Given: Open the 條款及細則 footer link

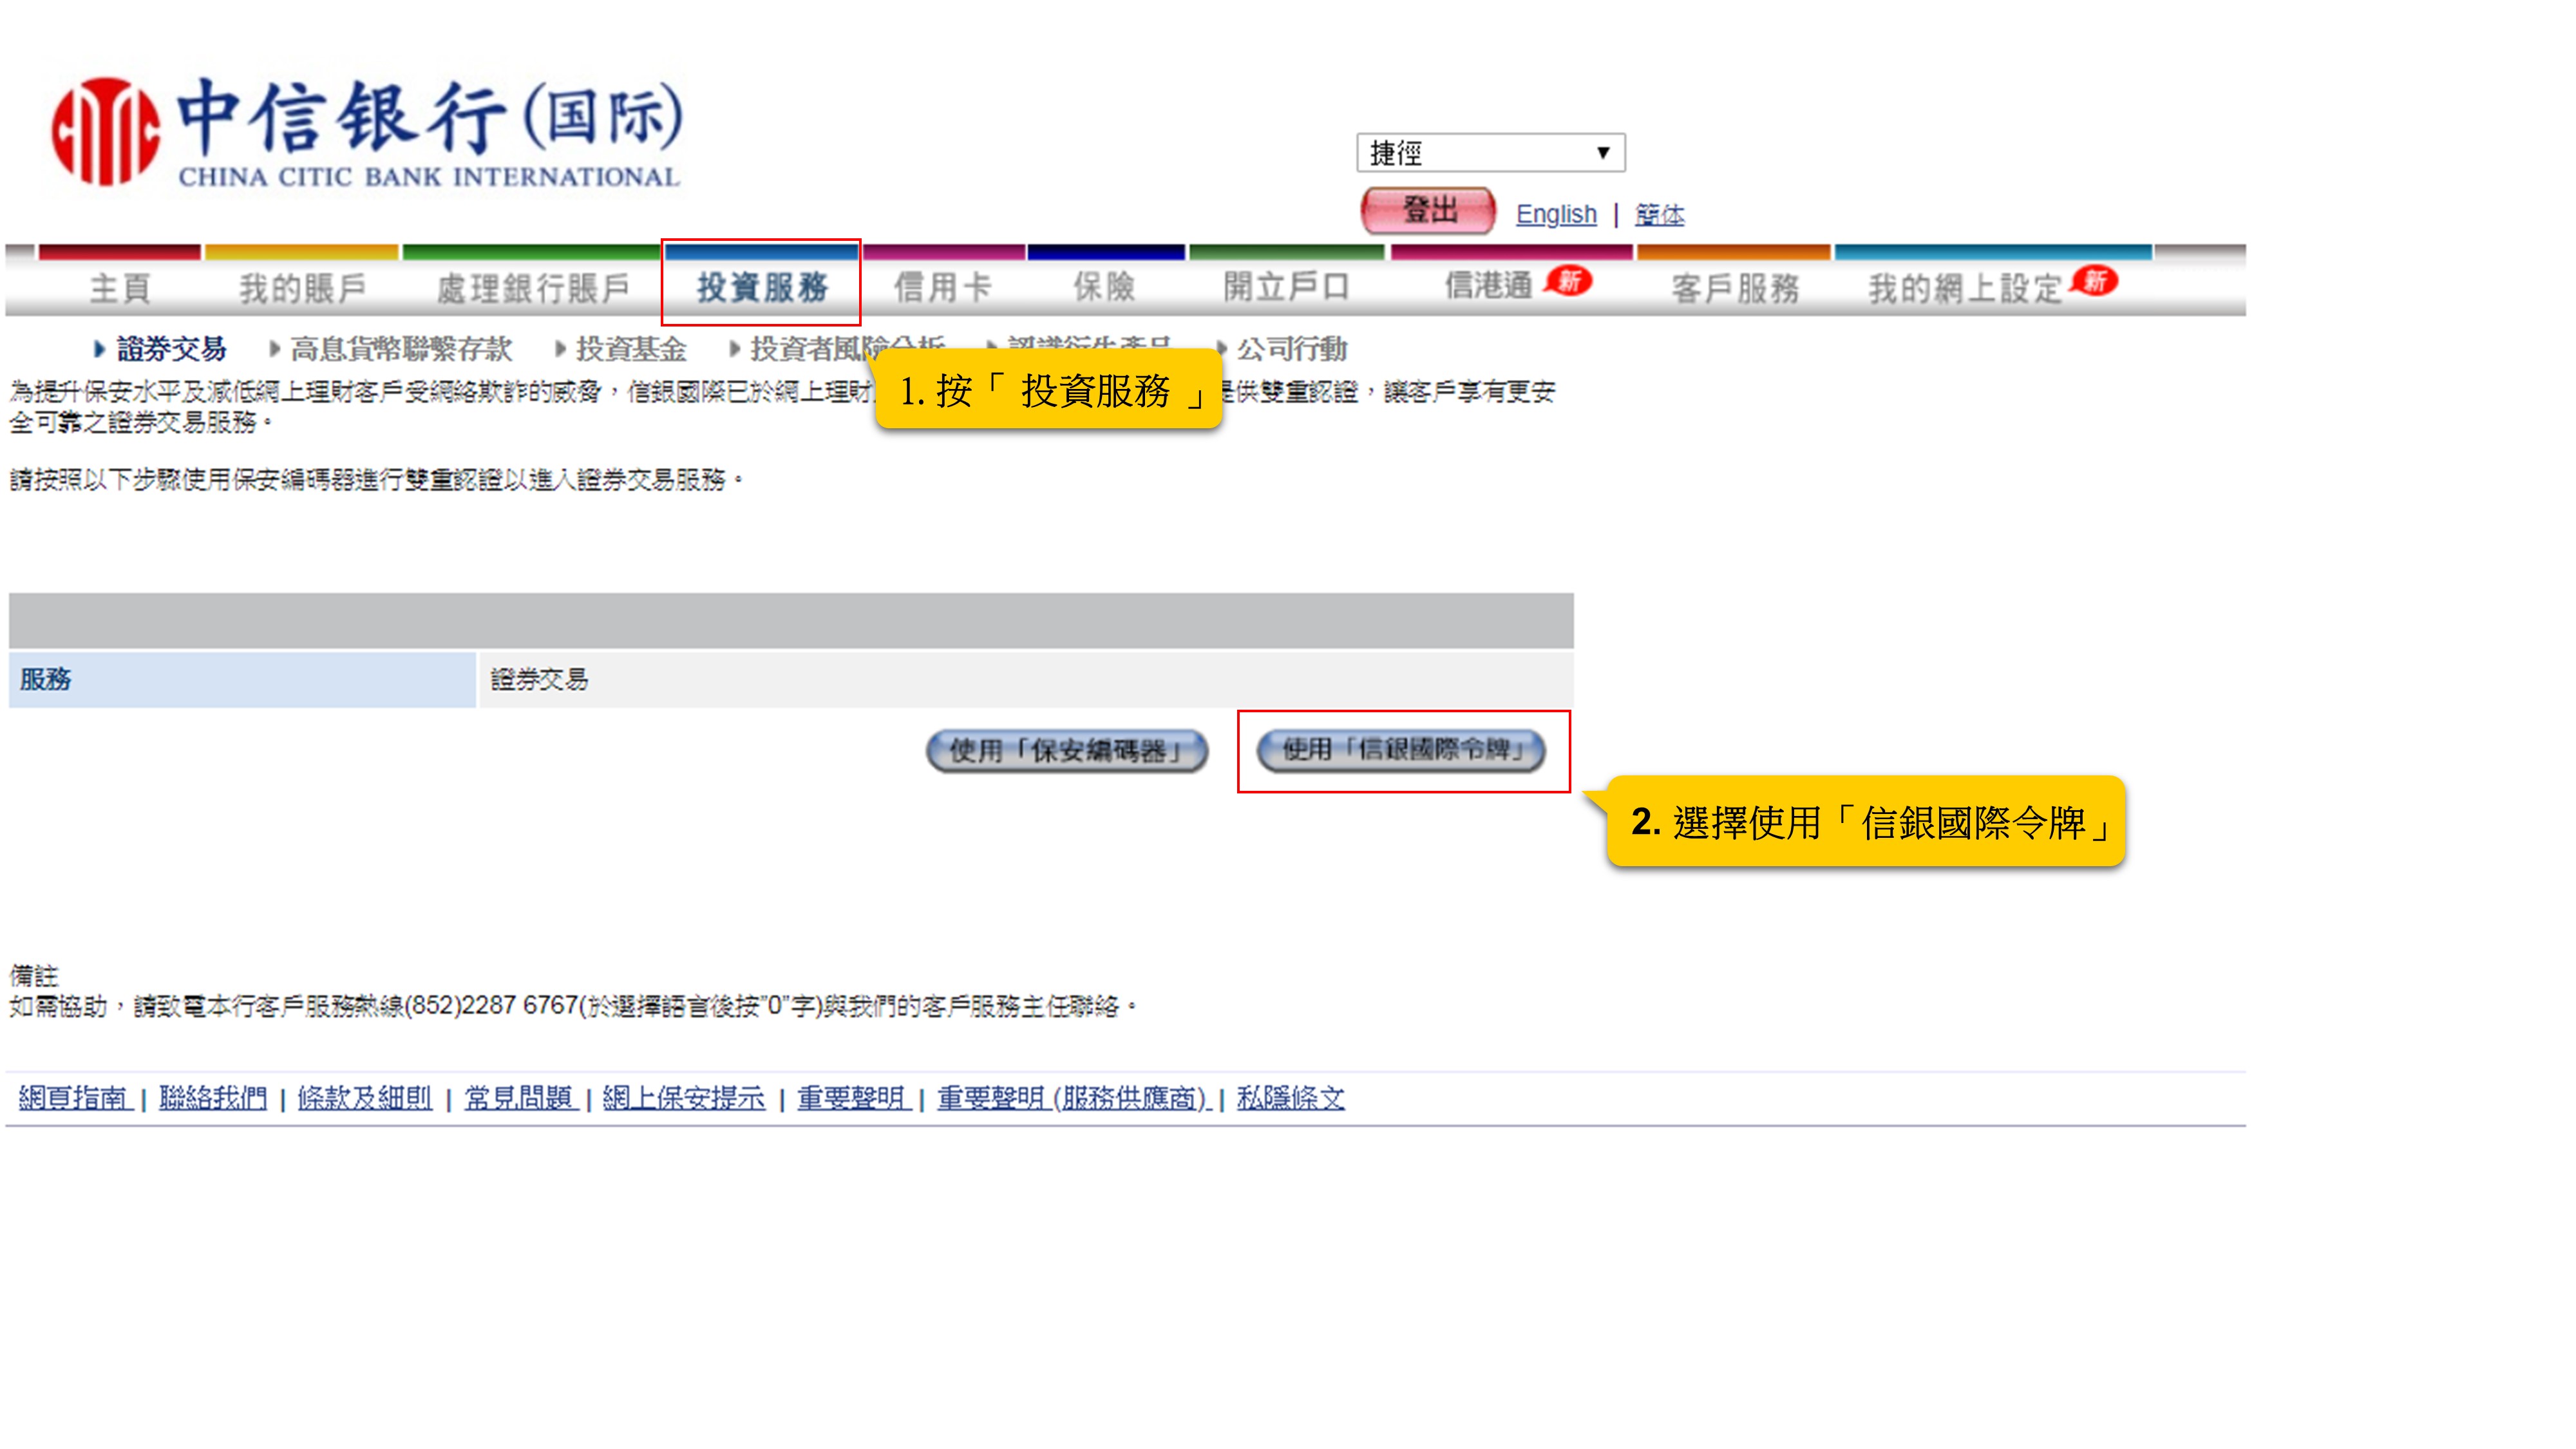Looking at the screenshot, I should [x=365, y=1098].
